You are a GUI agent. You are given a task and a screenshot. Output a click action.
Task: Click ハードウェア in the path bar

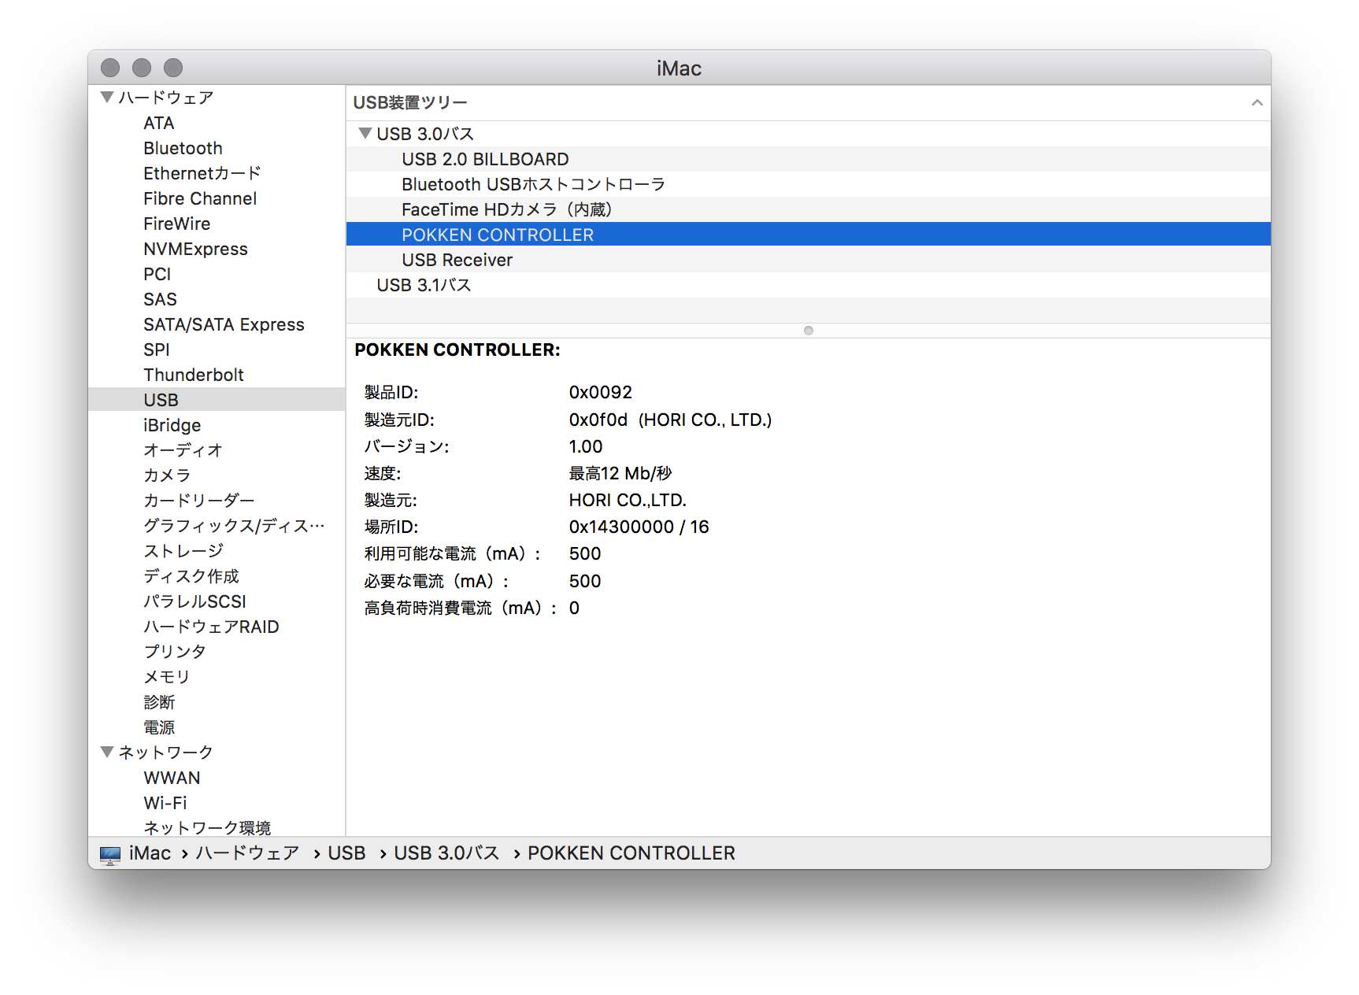[x=247, y=853]
